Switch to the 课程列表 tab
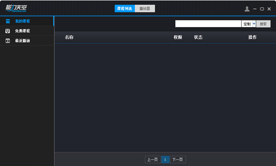This screenshot has height=166, width=276. pos(125,8)
